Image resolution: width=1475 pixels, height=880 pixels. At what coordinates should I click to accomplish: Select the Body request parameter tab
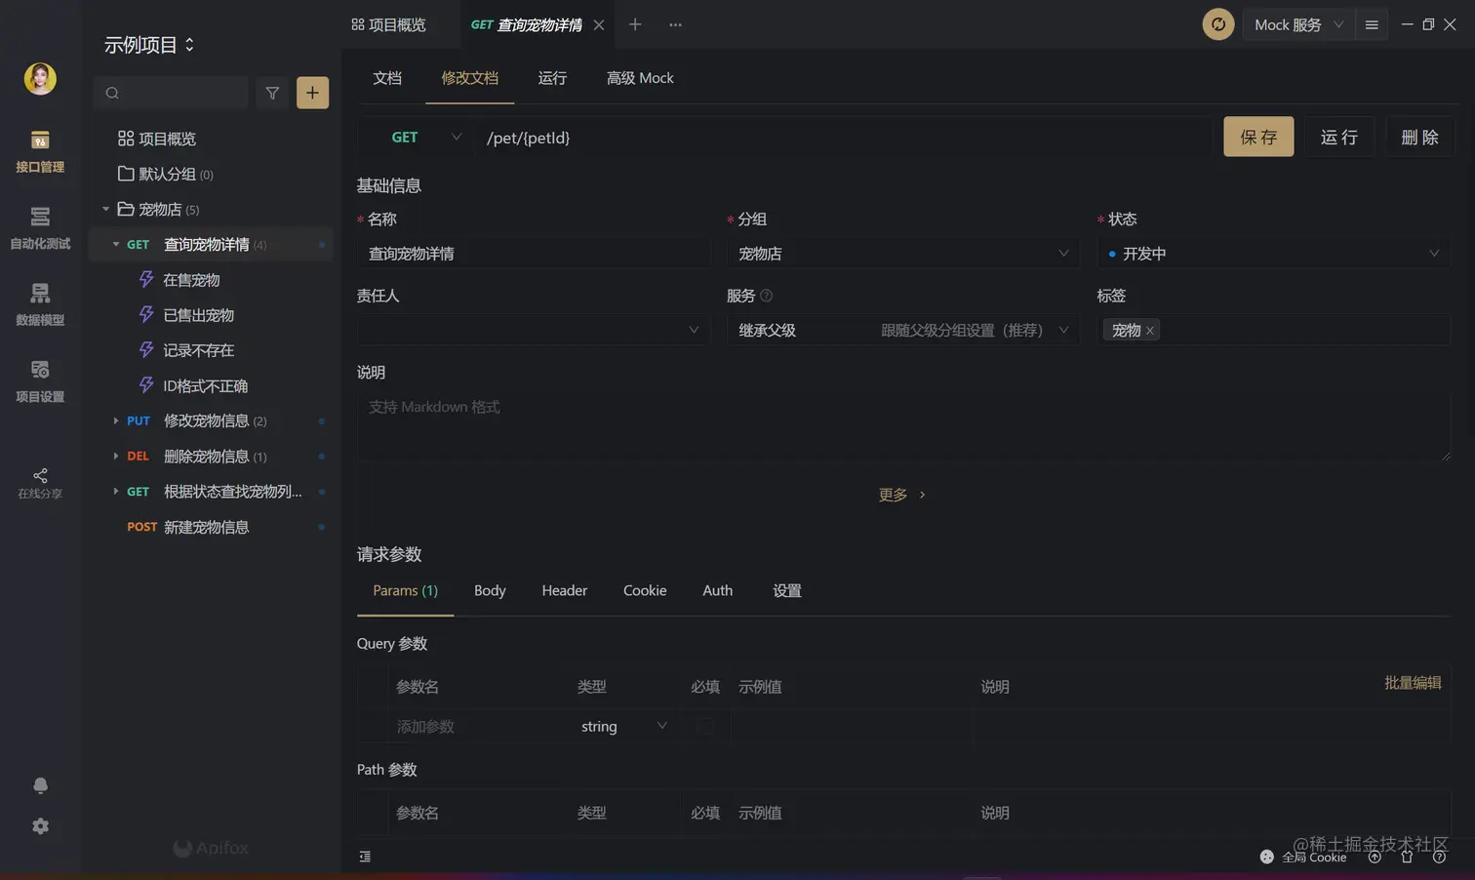[x=490, y=590]
